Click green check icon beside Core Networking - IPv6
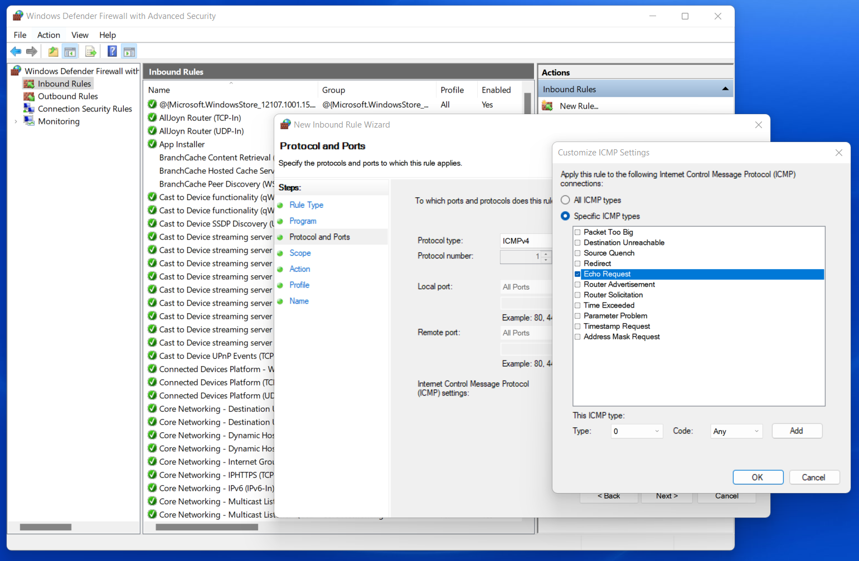This screenshot has height=561, width=859. pyautogui.click(x=152, y=489)
